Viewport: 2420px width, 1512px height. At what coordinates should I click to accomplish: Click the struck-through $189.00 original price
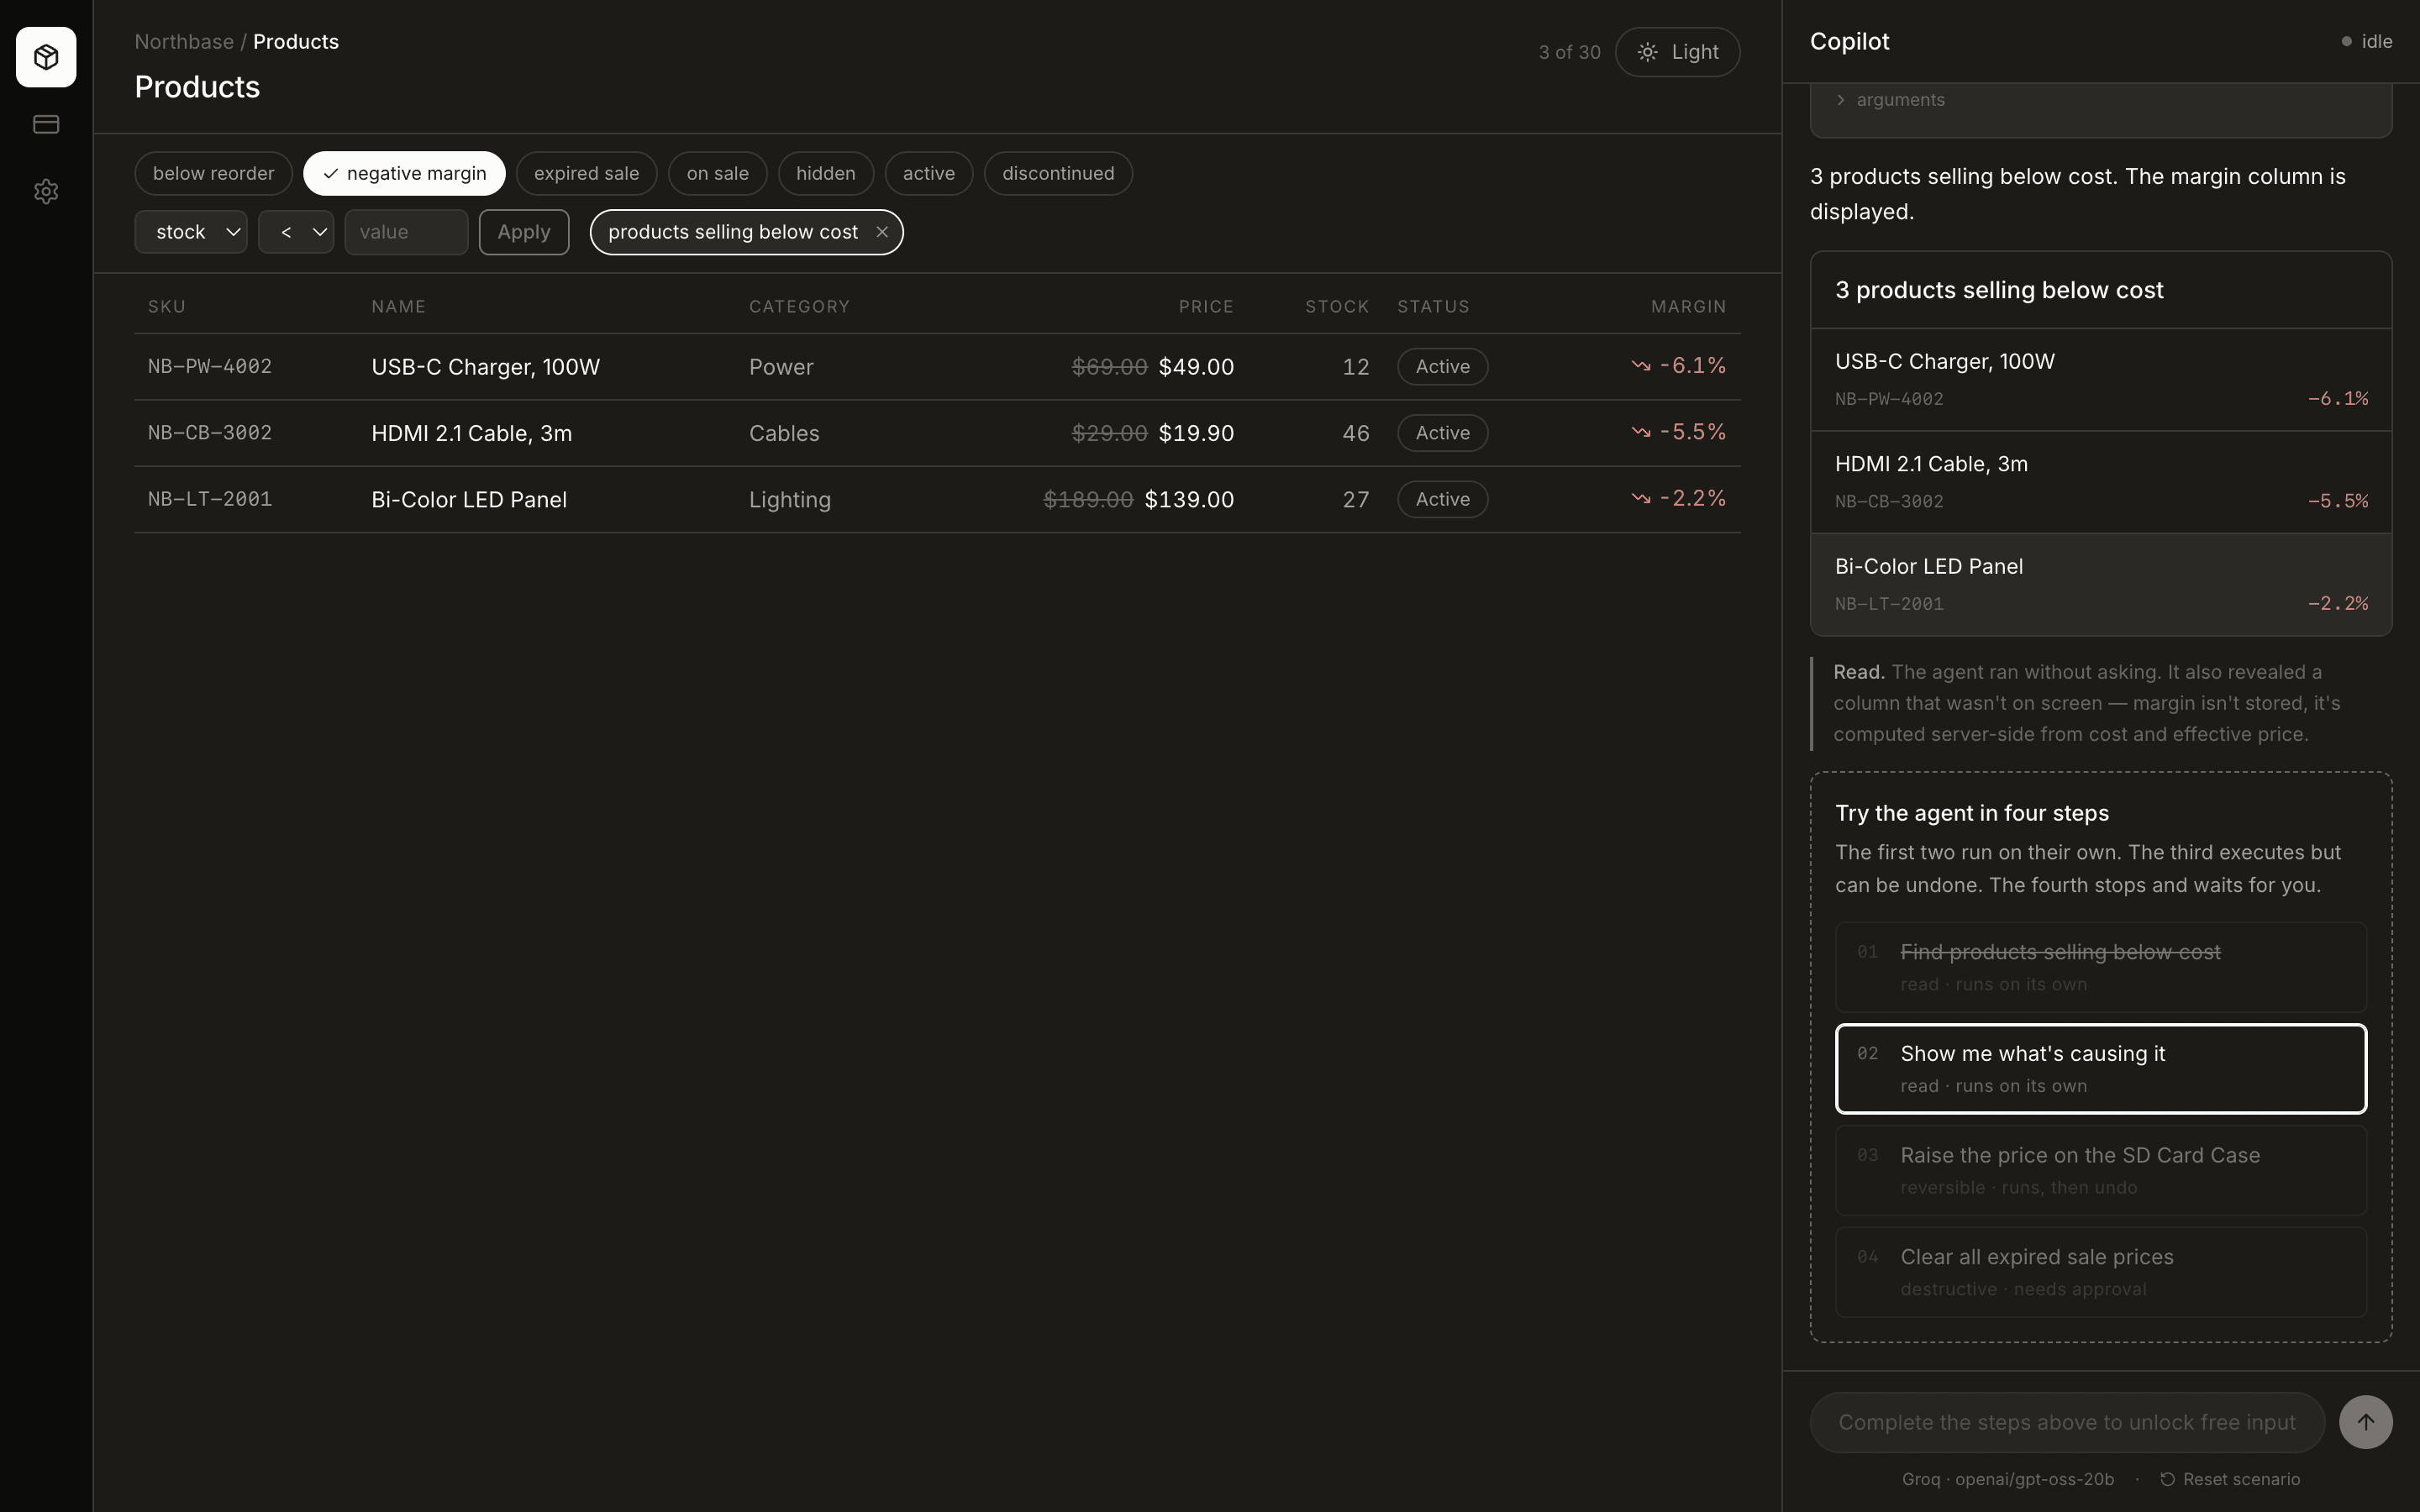pos(1088,499)
